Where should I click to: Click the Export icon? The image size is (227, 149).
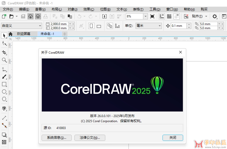point(112,16)
